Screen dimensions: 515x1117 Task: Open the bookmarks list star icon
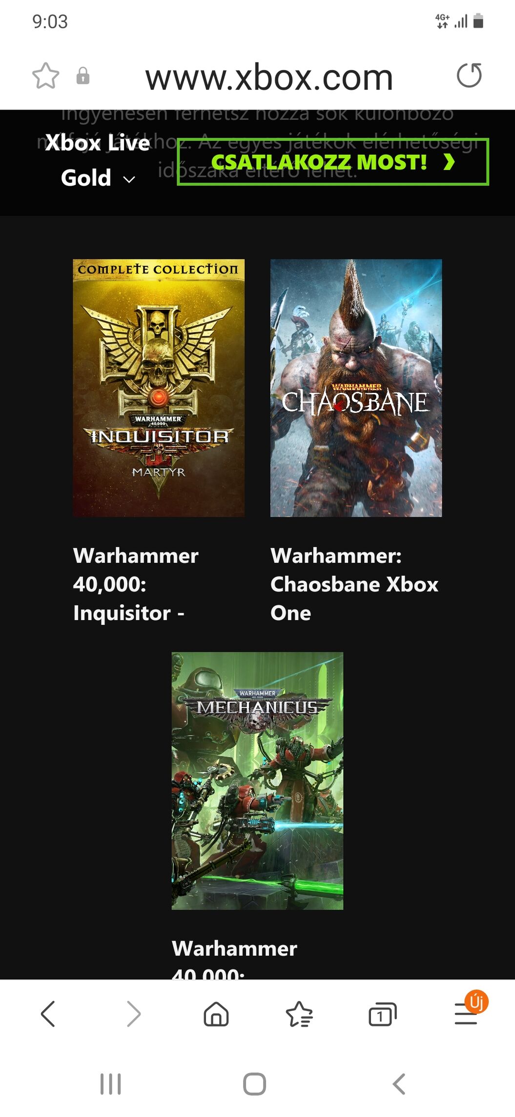point(299,1014)
